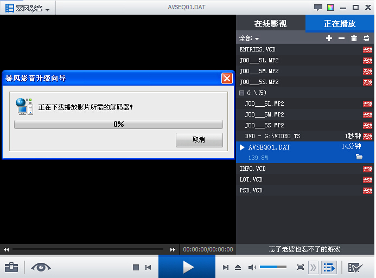This screenshot has height=278, width=376.
Task: Click the 00:00:00/00:00:00 time display
Action: pos(208,249)
